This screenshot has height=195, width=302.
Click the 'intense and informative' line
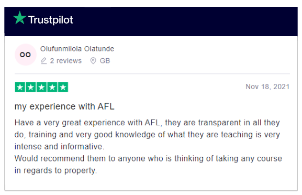coord(59,147)
